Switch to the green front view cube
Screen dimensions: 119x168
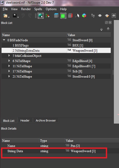pos(63,16)
